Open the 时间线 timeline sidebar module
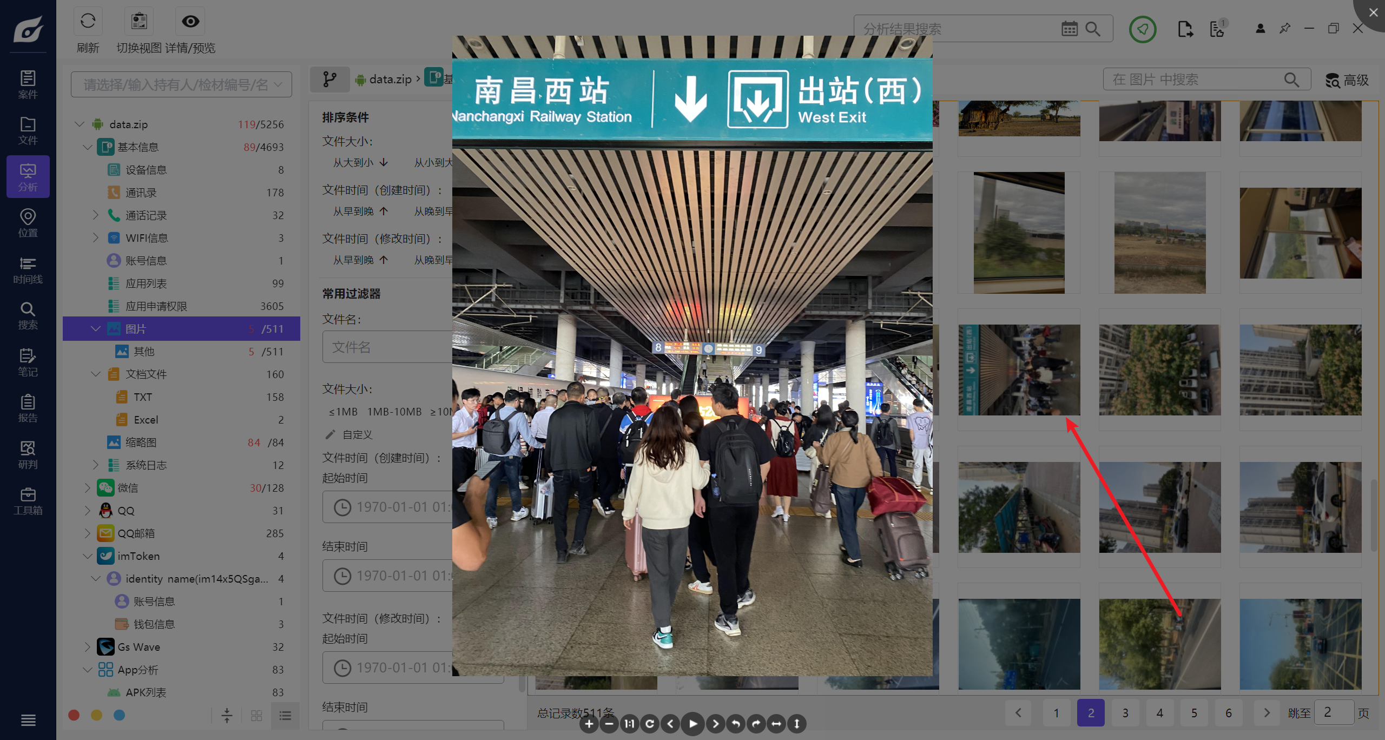 coord(28,269)
